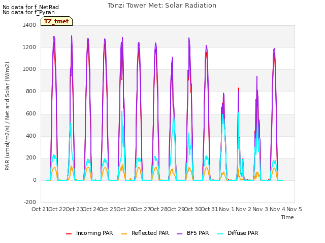Click the Reflected PAR legend entry

pyautogui.click(x=145, y=233)
